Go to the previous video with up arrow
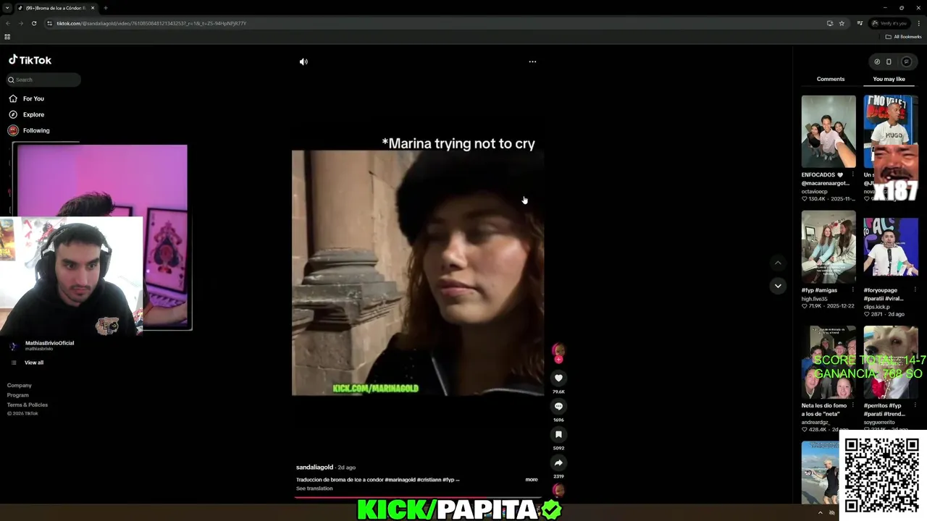 point(778,263)
